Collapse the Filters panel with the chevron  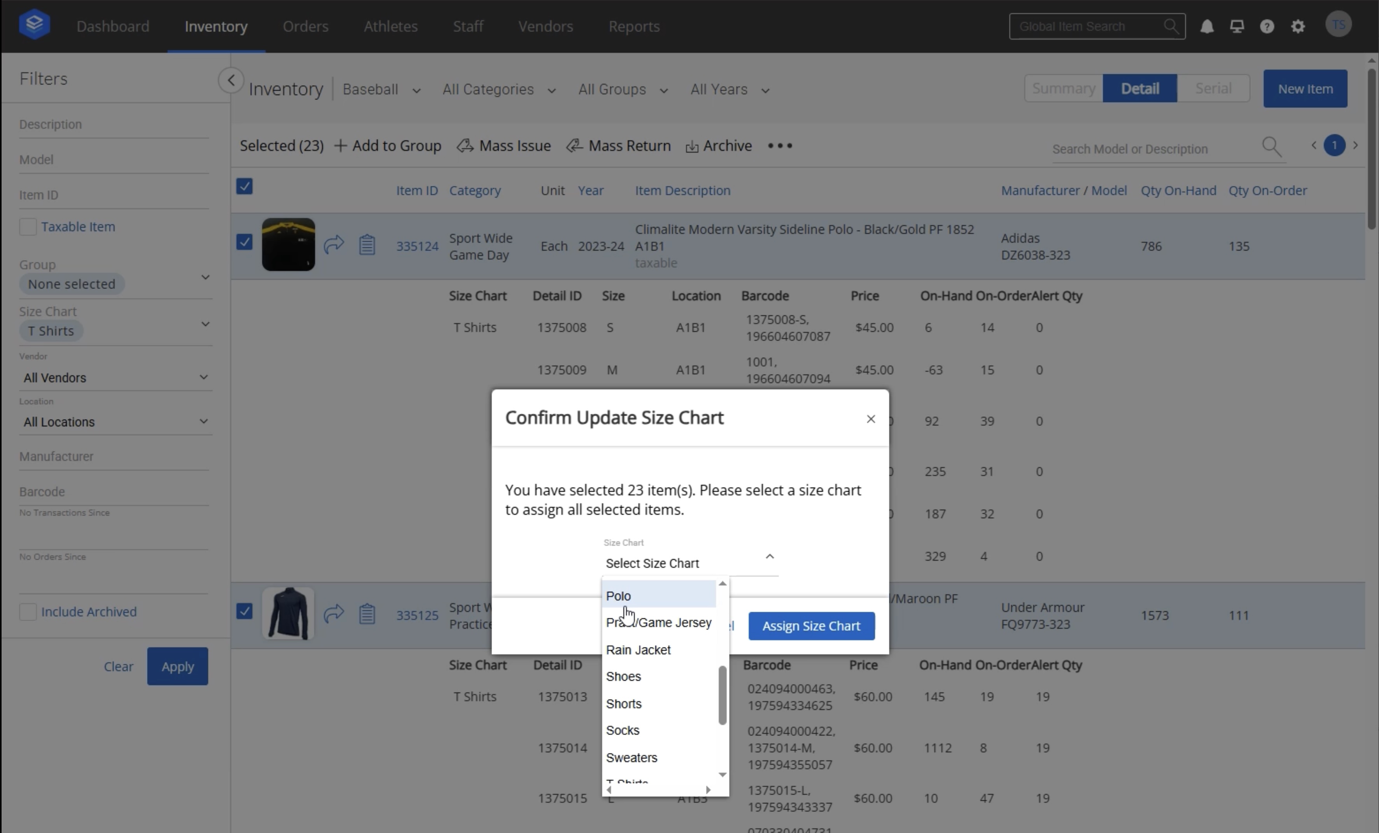coord(231,80)
